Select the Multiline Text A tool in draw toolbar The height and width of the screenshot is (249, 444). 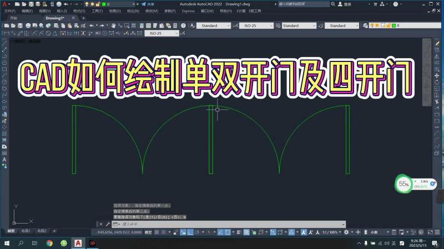tap(4, 159)
